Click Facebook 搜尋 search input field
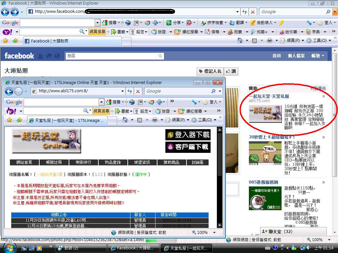The height and width of the screenshot is (253, 338). pyautogui.click(x=111, y=56)
